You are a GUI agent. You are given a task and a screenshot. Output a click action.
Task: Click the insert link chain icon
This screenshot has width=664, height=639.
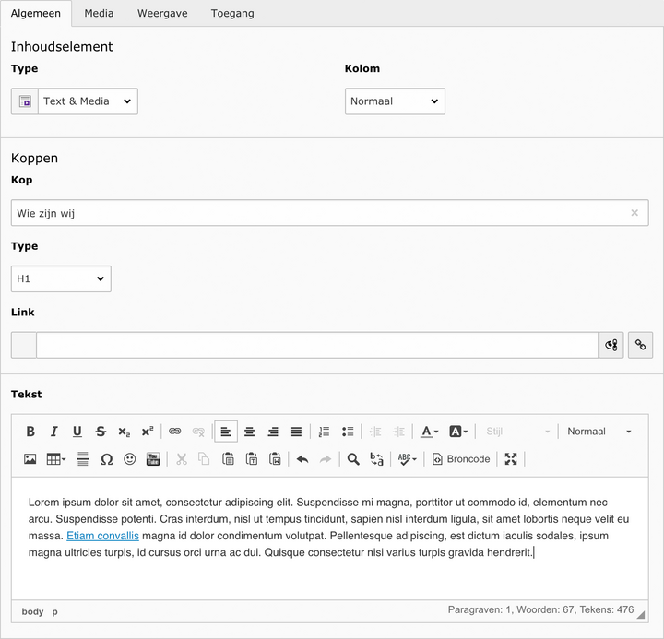coord(174,432)
